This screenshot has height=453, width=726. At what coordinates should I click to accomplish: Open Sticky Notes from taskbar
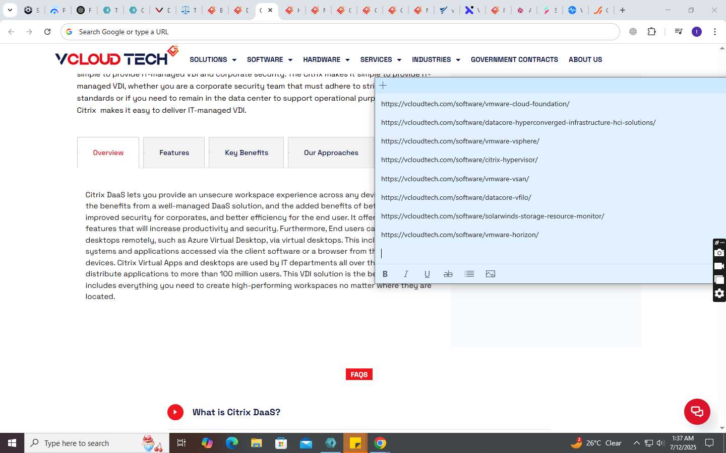pyautogui.click(x=355, y=443)
